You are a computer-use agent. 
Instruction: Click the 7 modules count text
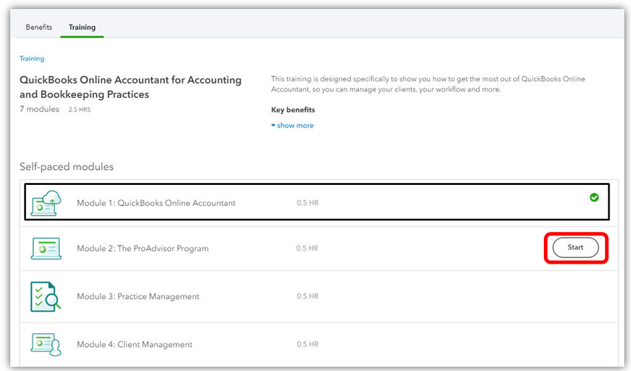[39, 109]
